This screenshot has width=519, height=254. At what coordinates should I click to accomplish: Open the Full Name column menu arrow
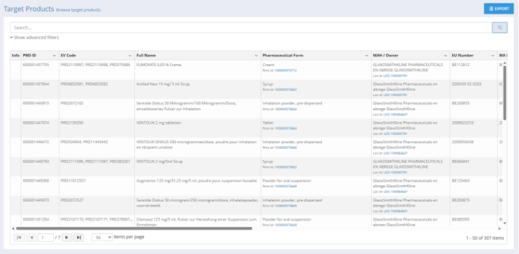pyautogui.click(x=256, y=55)
